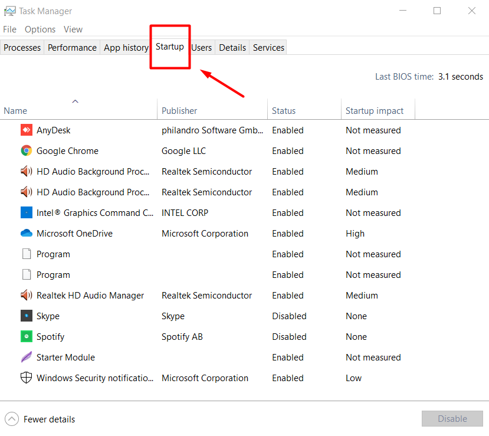Image resolution: width=489 pixels, height=436 pixels.
Task: Switch to the Users tab
Action: coord(202,47)
